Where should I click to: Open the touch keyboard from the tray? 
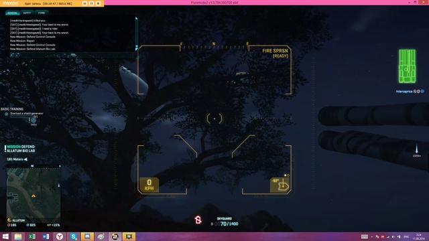pos(365,236)
